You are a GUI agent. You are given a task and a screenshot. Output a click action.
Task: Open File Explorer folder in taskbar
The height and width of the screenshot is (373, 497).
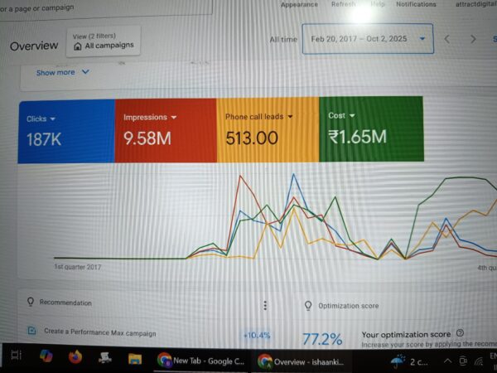(135, 358)
